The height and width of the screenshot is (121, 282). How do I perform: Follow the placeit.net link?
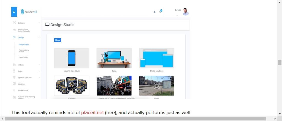(93, 112)
